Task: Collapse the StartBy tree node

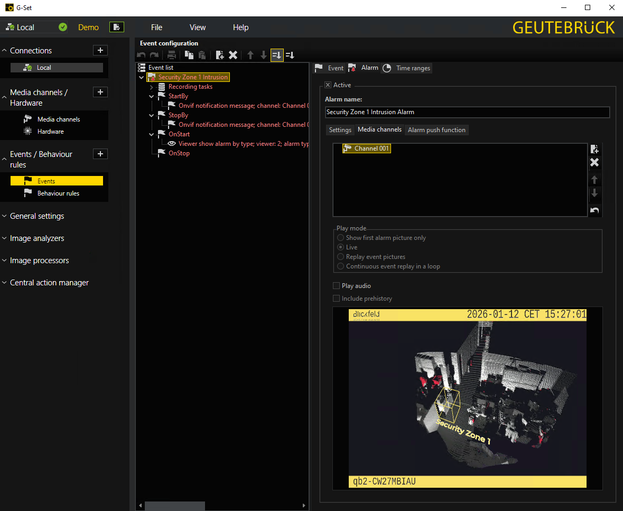Action: tap(151, 96)
